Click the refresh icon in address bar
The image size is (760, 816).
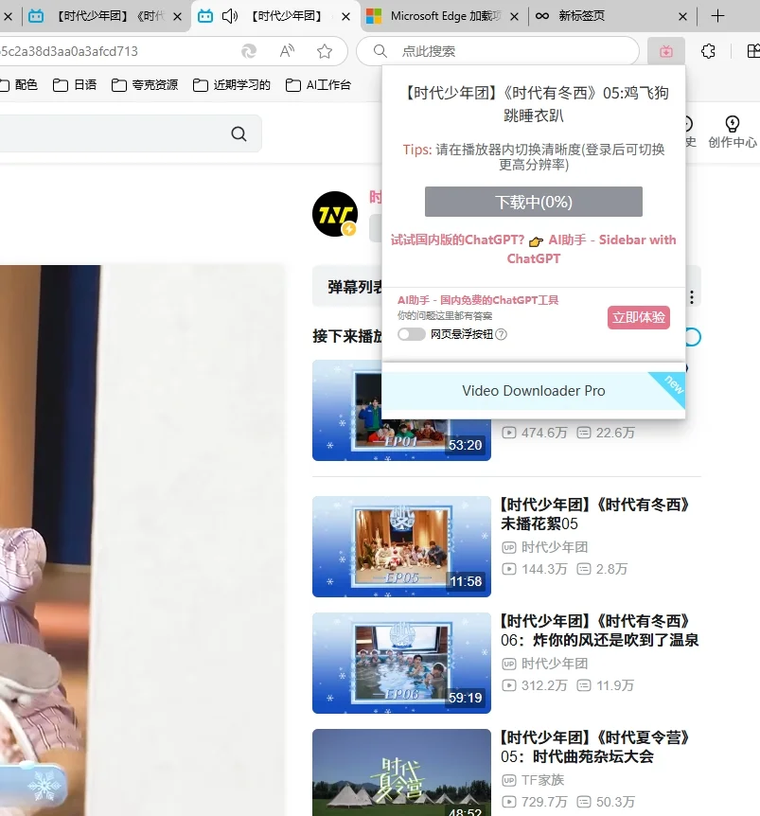click(x=249, y=51)
